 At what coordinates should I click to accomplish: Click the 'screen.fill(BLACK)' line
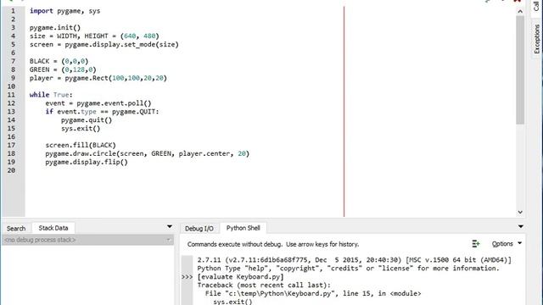point(81,145)
